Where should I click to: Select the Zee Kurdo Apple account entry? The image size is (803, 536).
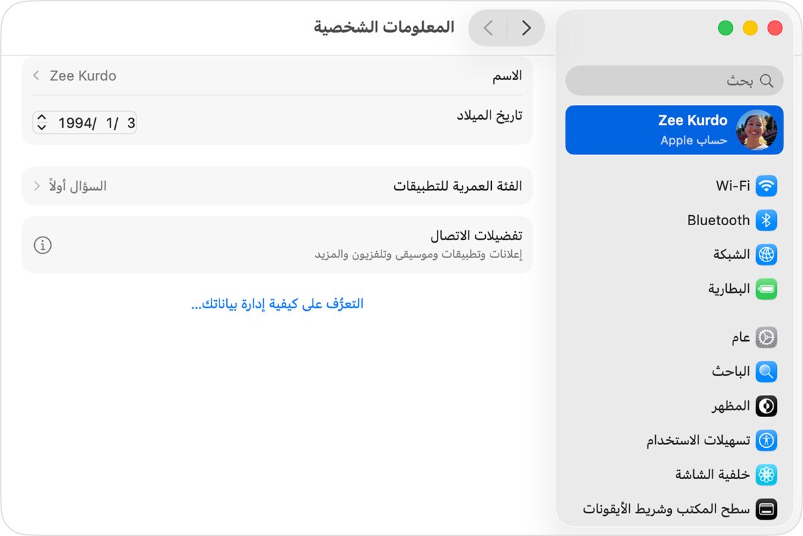click(674, 130)
